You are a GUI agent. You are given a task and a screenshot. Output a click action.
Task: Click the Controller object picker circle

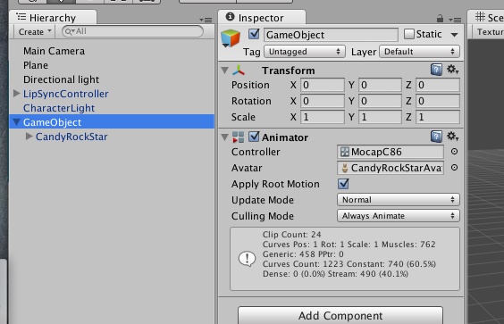click(x=454, y=151)
